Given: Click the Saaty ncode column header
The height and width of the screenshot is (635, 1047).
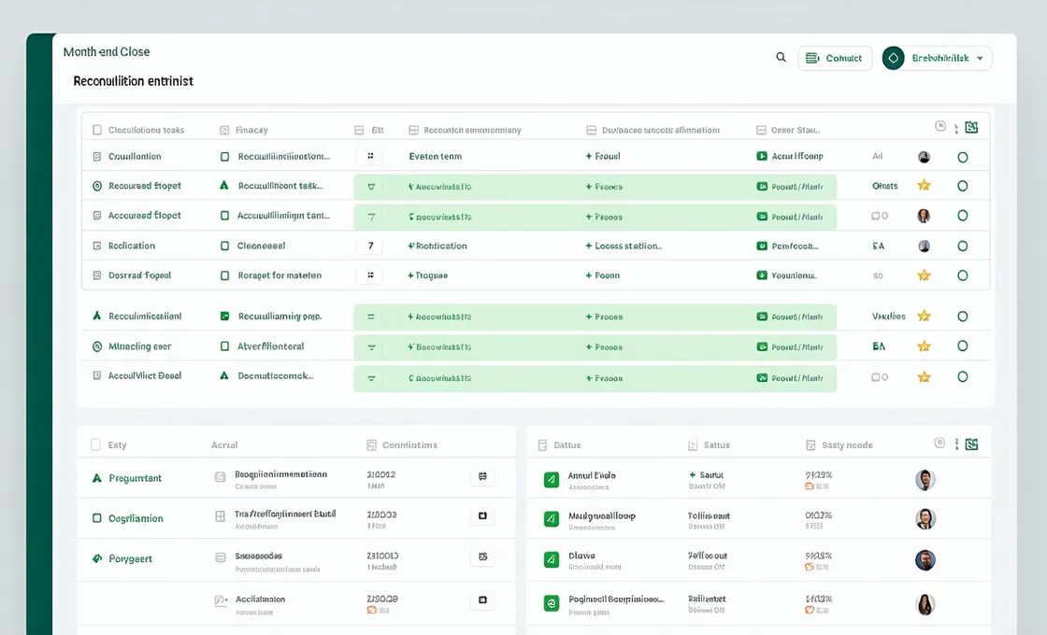Looking at the screenshot, I should coord(847,444).
